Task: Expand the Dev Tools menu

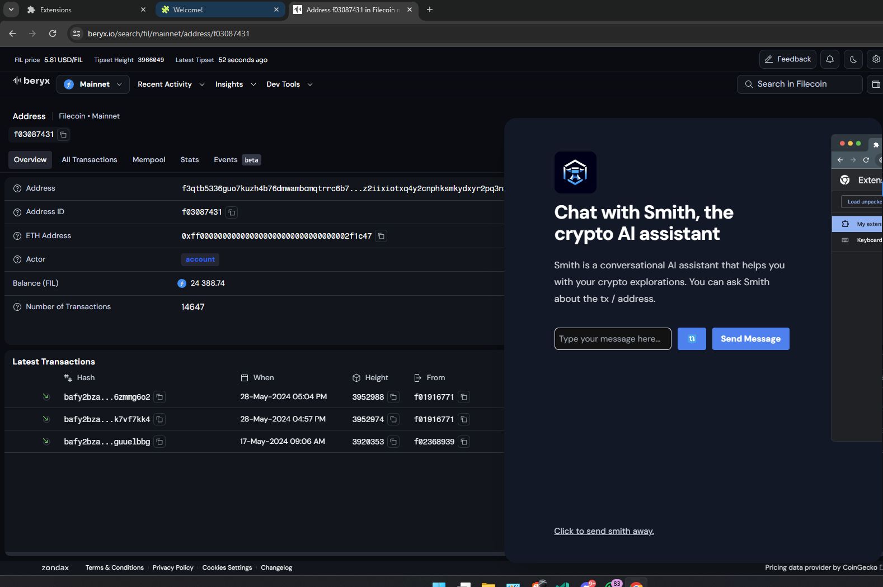Action: click(289, 84)
